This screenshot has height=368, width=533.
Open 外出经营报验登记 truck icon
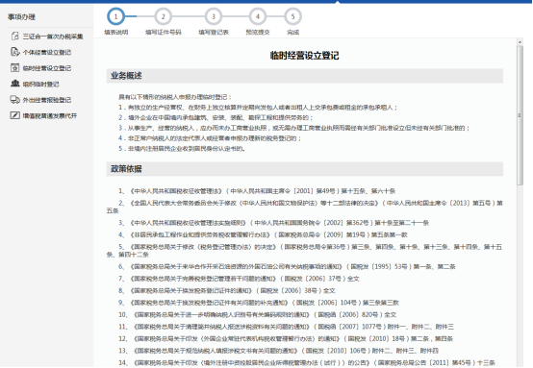[15, 100]
